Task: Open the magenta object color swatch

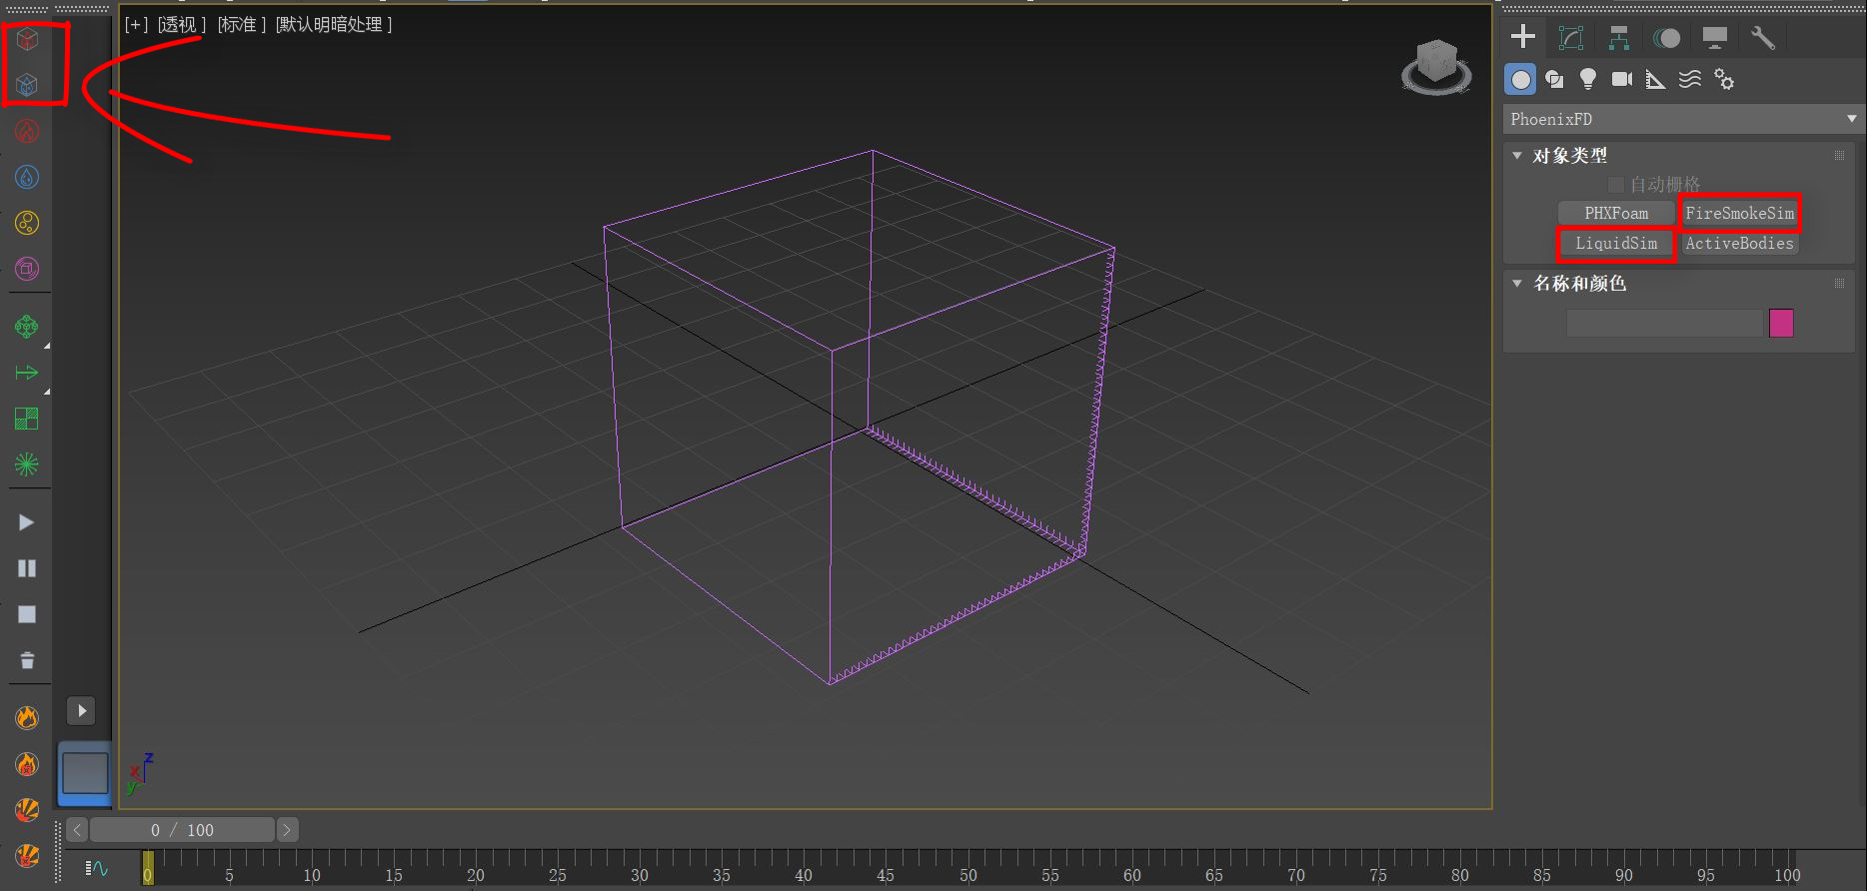Action: click(x=1781, y=323)
